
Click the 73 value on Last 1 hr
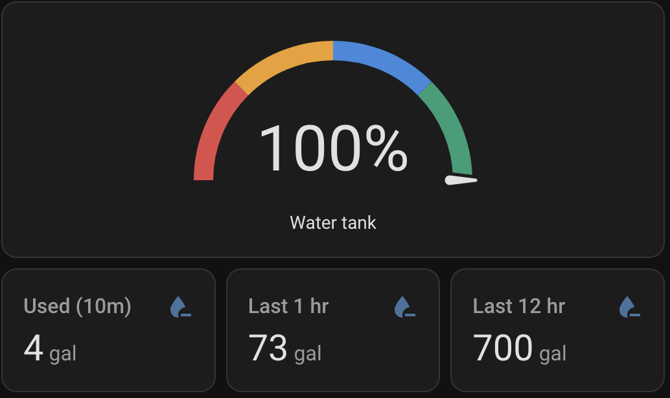tap(268, 348)
